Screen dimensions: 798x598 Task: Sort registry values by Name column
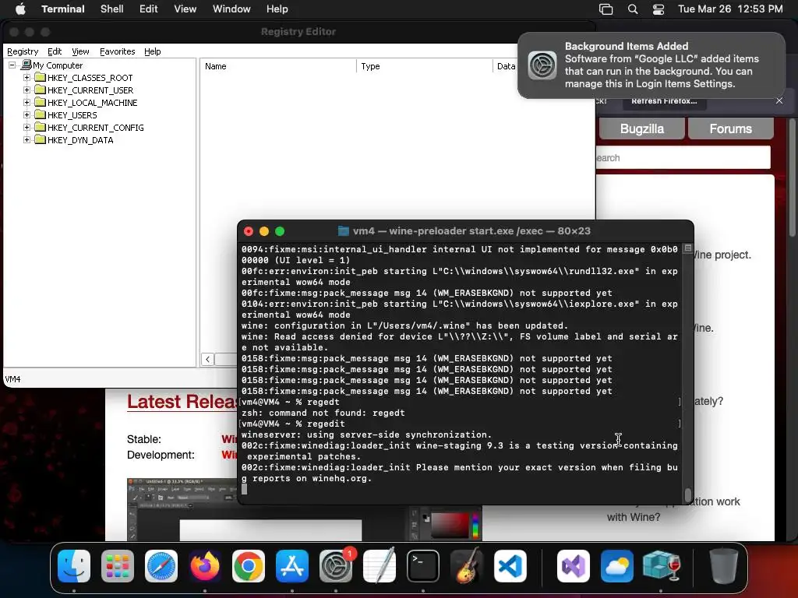tap(278, 66)
